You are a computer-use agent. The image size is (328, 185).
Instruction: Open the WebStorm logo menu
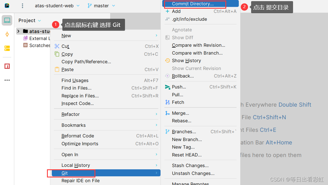[7, 6]
